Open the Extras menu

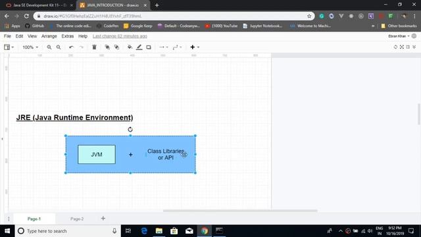pyautogui.click(x=67, y=36)
